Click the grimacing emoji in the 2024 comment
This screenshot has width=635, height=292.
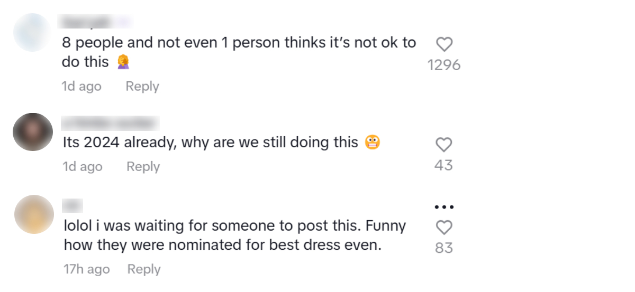[x=373, y=143]
